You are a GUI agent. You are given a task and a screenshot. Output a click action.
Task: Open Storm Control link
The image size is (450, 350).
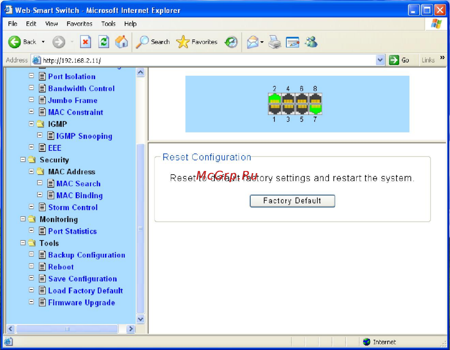pyautogui.click(x=73, y=207)
